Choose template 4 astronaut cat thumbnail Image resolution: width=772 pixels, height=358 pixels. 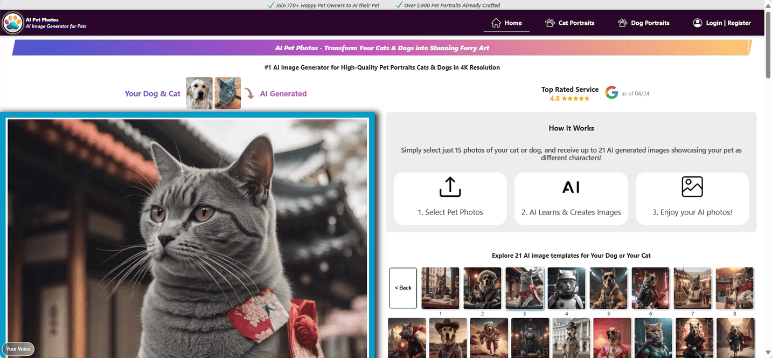[566, 288]
